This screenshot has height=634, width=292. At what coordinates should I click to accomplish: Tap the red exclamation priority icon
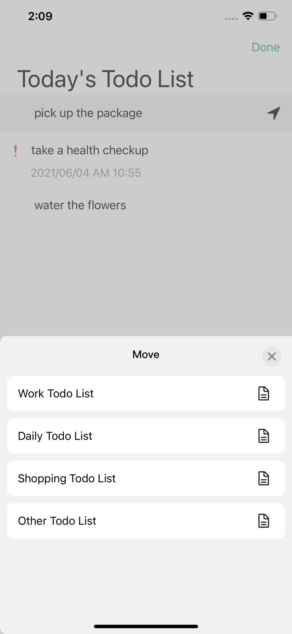click(x=16, y=150)
